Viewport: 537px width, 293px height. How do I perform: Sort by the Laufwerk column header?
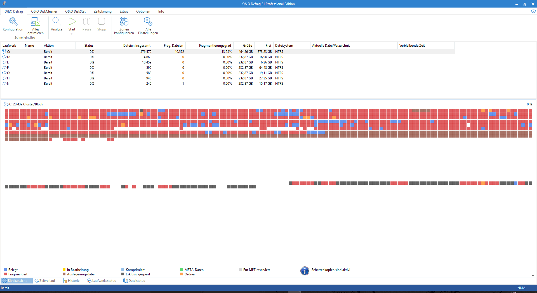click(12, 46)
